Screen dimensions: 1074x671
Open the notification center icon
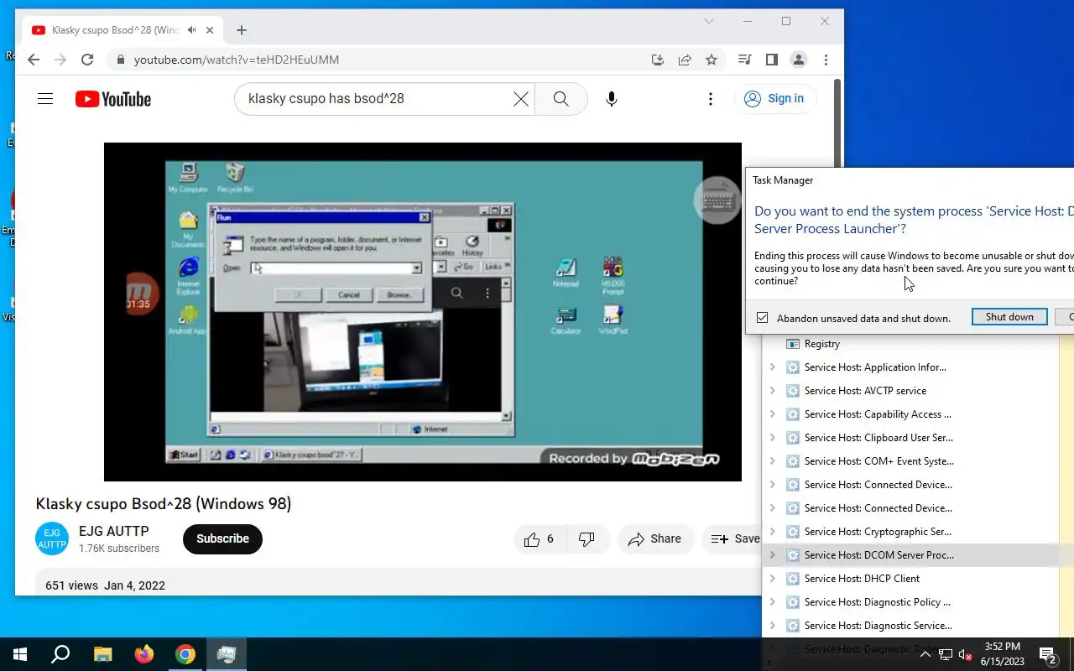point(1047,654)
